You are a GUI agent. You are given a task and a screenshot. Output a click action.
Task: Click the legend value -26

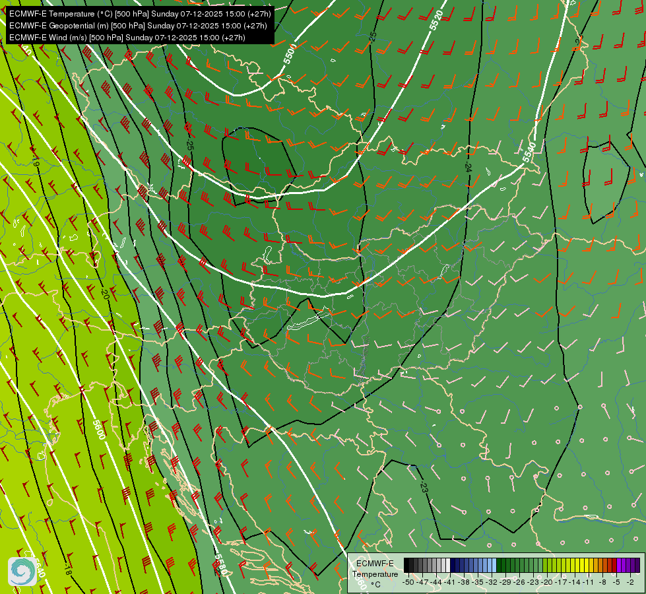point(519,582)
